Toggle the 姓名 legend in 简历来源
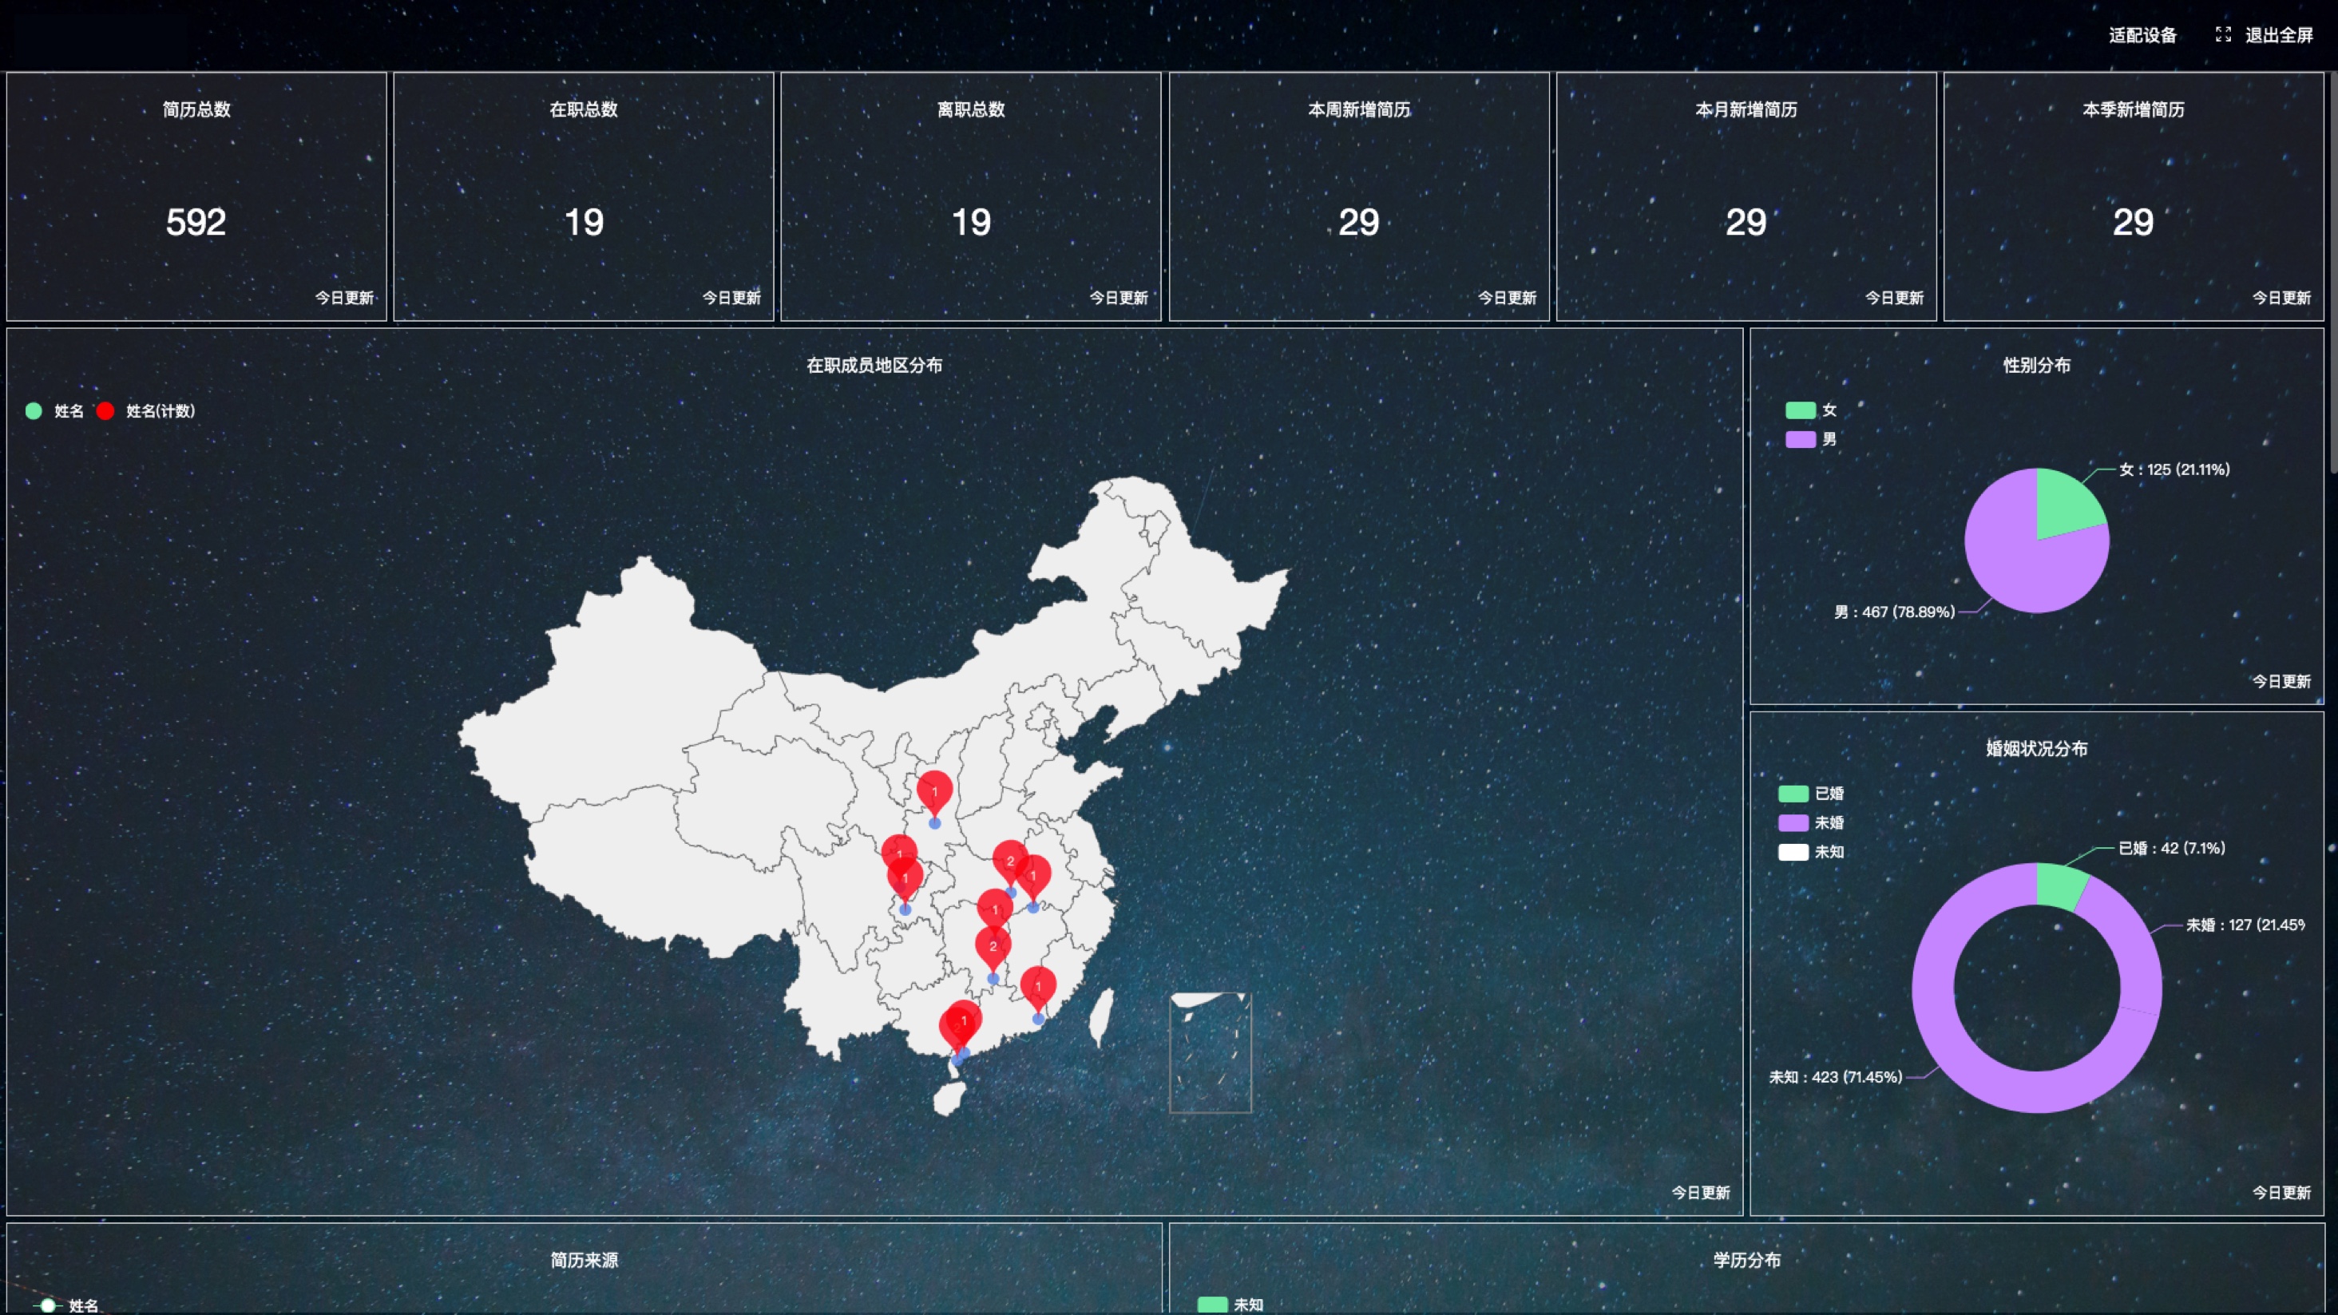 [65, 1305]
